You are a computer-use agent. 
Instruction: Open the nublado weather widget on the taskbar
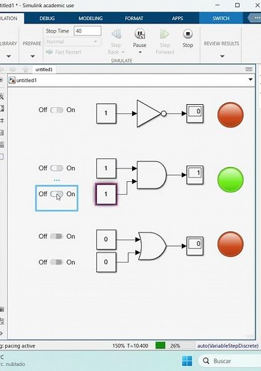12,361
